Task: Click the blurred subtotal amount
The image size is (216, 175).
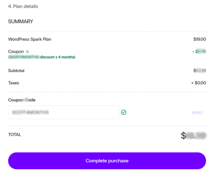Action: click(200, 71)
